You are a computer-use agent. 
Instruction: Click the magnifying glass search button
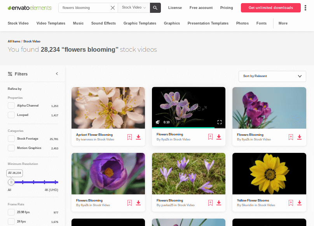[x=155, y=8]
